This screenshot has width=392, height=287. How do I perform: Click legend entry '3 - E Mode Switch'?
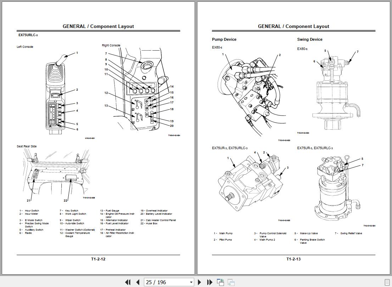pyautogui.click(x=31, y=220)
